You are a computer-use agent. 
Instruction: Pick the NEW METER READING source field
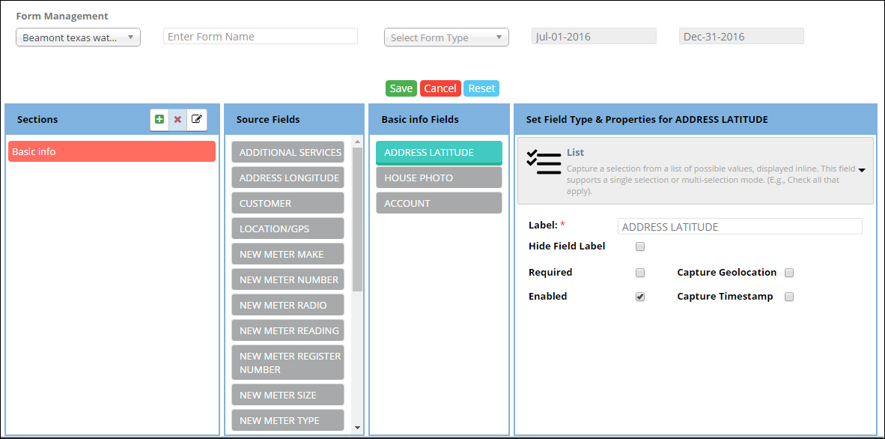point(288,330)
